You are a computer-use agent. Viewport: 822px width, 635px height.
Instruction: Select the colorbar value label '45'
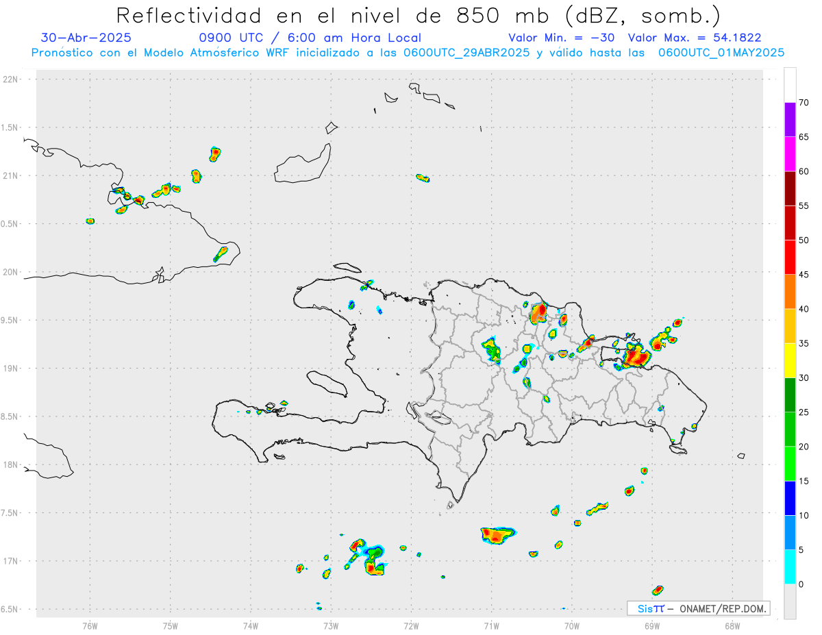804,275
